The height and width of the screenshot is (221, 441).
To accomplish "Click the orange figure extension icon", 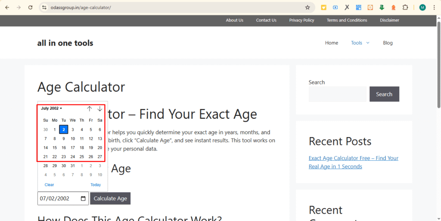I will [394, 8].
